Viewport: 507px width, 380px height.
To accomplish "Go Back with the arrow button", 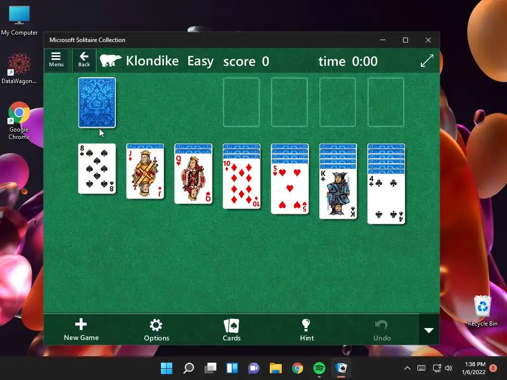I will coord(84,60).
